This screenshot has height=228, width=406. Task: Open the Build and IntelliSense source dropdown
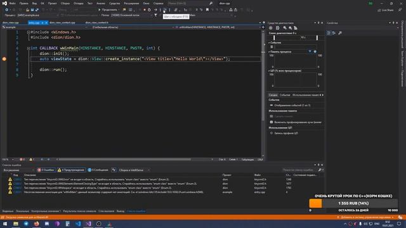click(134, 170)
